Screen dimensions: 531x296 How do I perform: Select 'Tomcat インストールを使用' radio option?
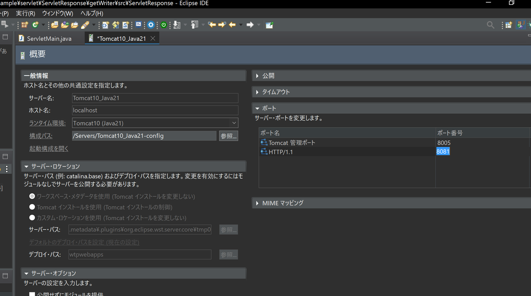(32, 207)
